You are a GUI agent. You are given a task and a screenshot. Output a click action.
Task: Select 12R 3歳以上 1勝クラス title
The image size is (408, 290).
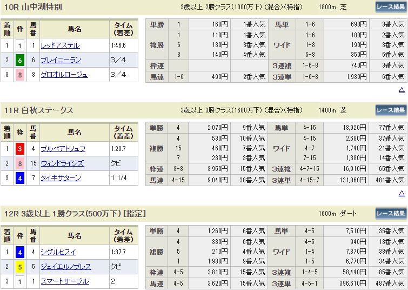(75, 214)
